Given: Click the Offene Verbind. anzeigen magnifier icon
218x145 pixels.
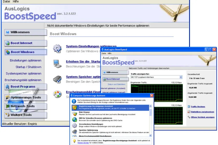Looking at the screenshot, I should [x=189, y=117].
